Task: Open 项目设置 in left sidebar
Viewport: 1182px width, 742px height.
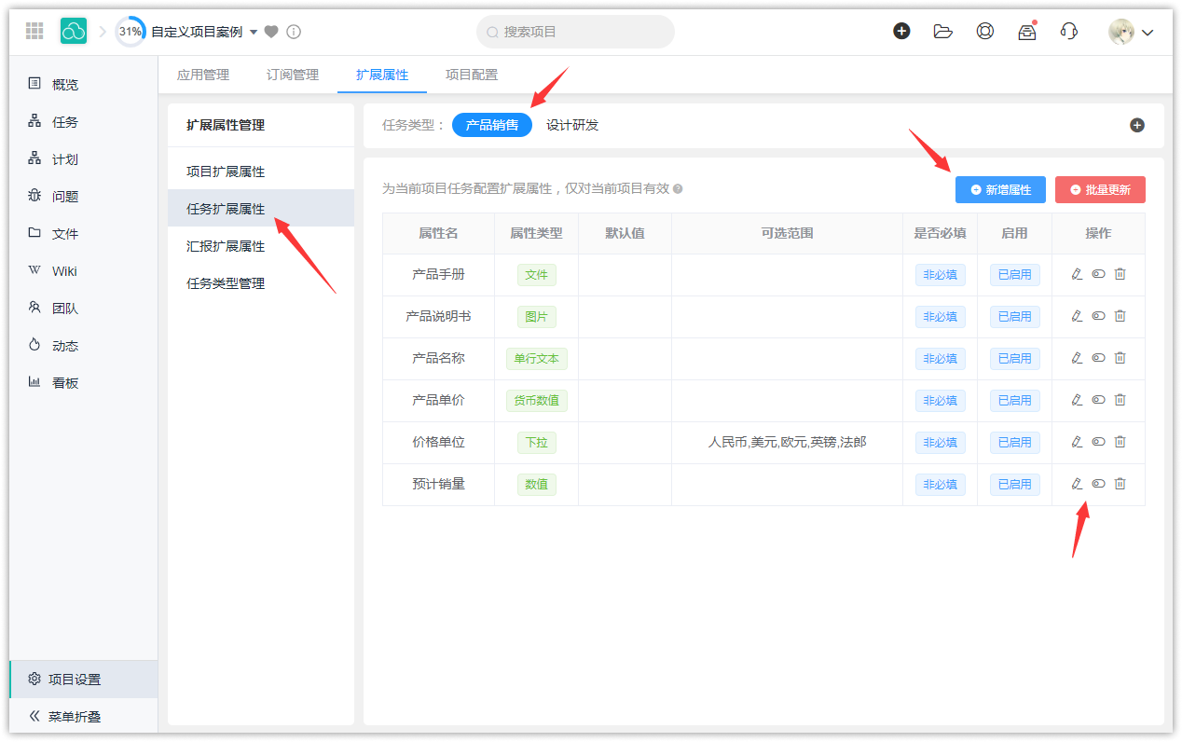Action: pos(84,680)
